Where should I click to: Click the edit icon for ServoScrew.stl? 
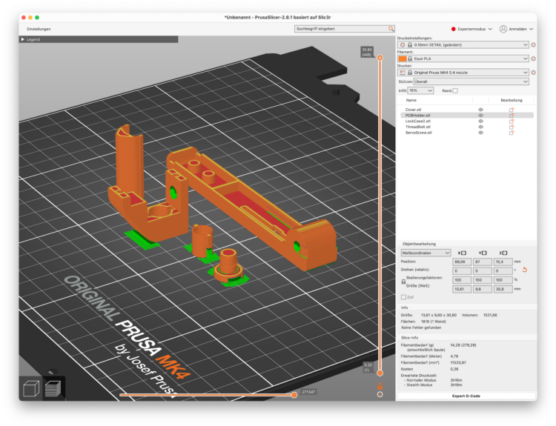[x=512, y=133]
